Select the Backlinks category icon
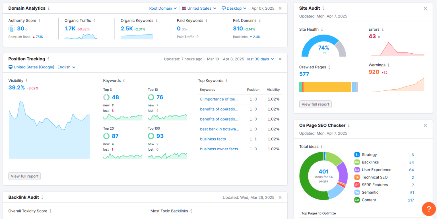This screenshot has height=219, width=437. tap(357, 162)
